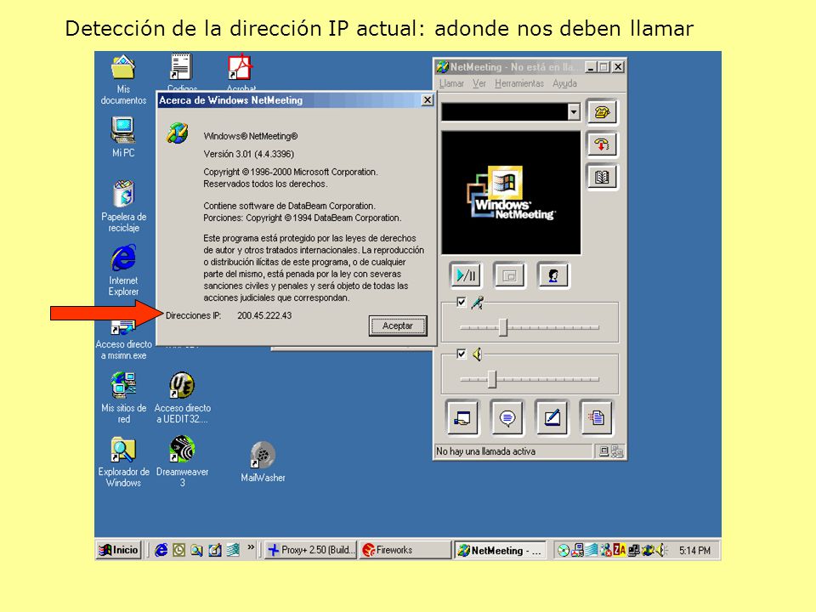Click the Codigos notepad desktop icon
816x612 pixels.
click(x=182, y=73)
